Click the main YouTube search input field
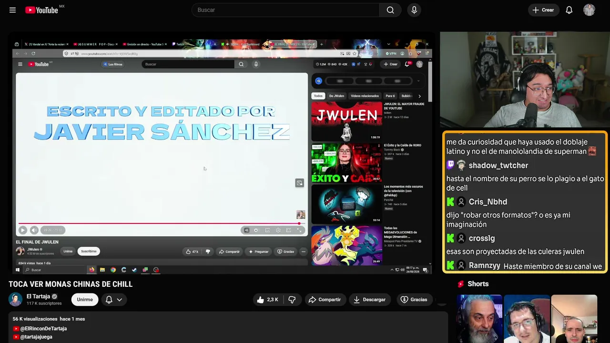This screenshot has height=343, width=610. [285, 10]
